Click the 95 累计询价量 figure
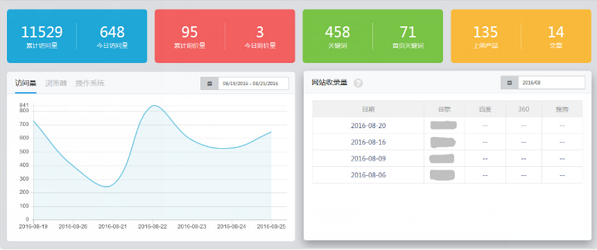597x250 pixels. tap(189, 37)
